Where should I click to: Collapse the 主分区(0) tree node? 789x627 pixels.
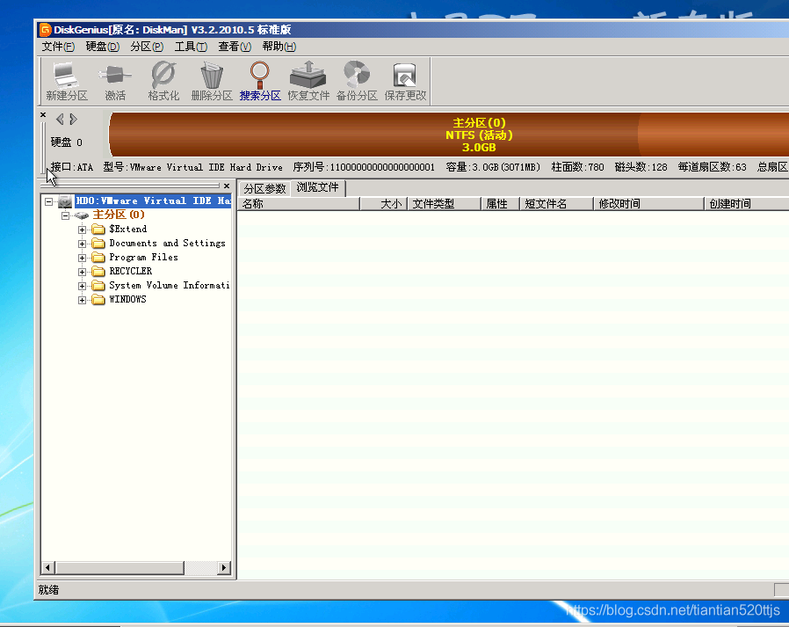[65, 215]
